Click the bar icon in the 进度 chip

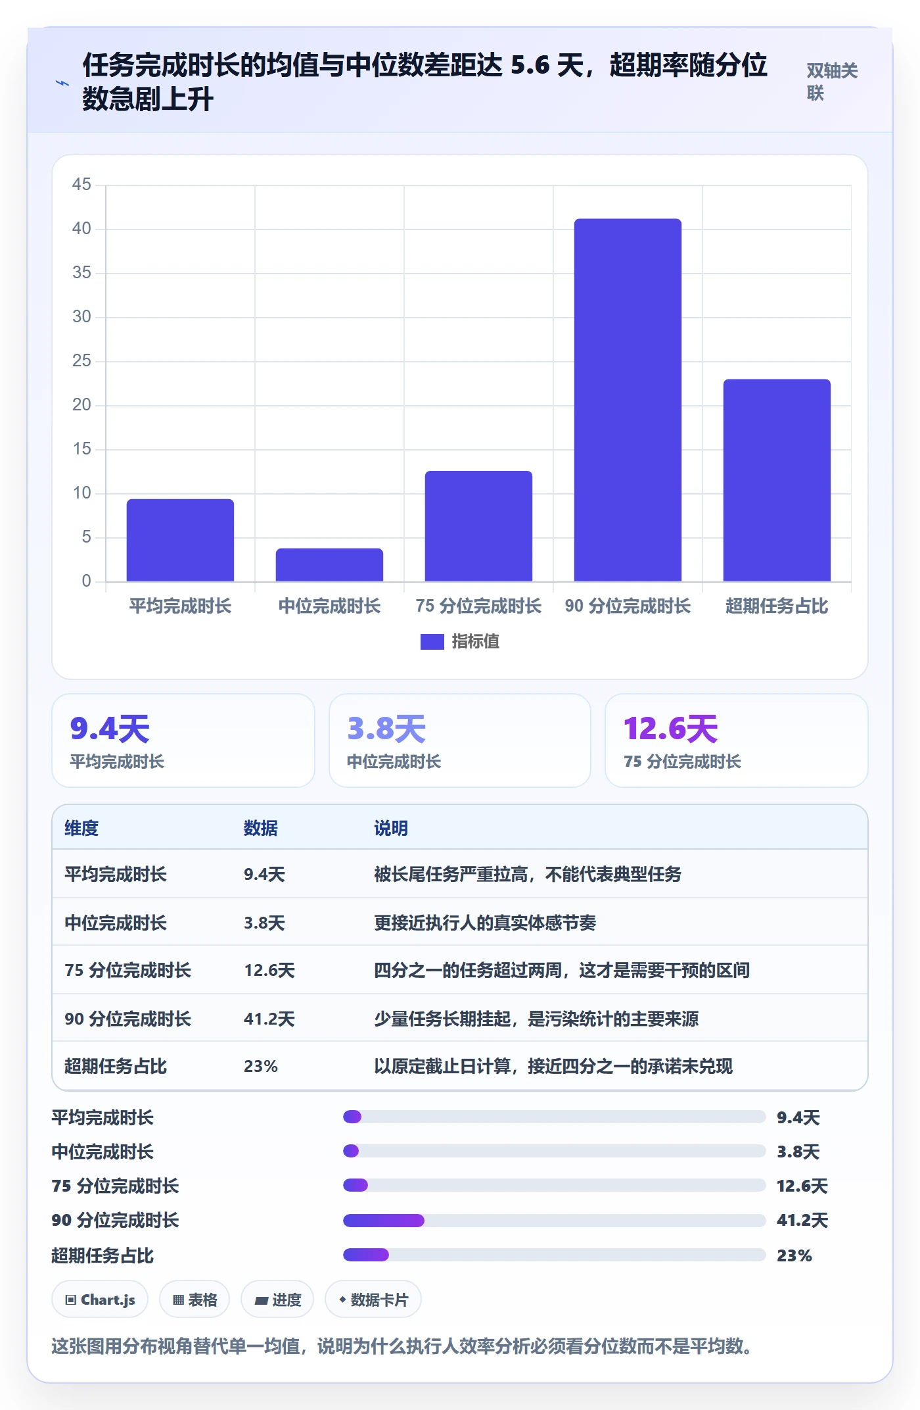261,1300
